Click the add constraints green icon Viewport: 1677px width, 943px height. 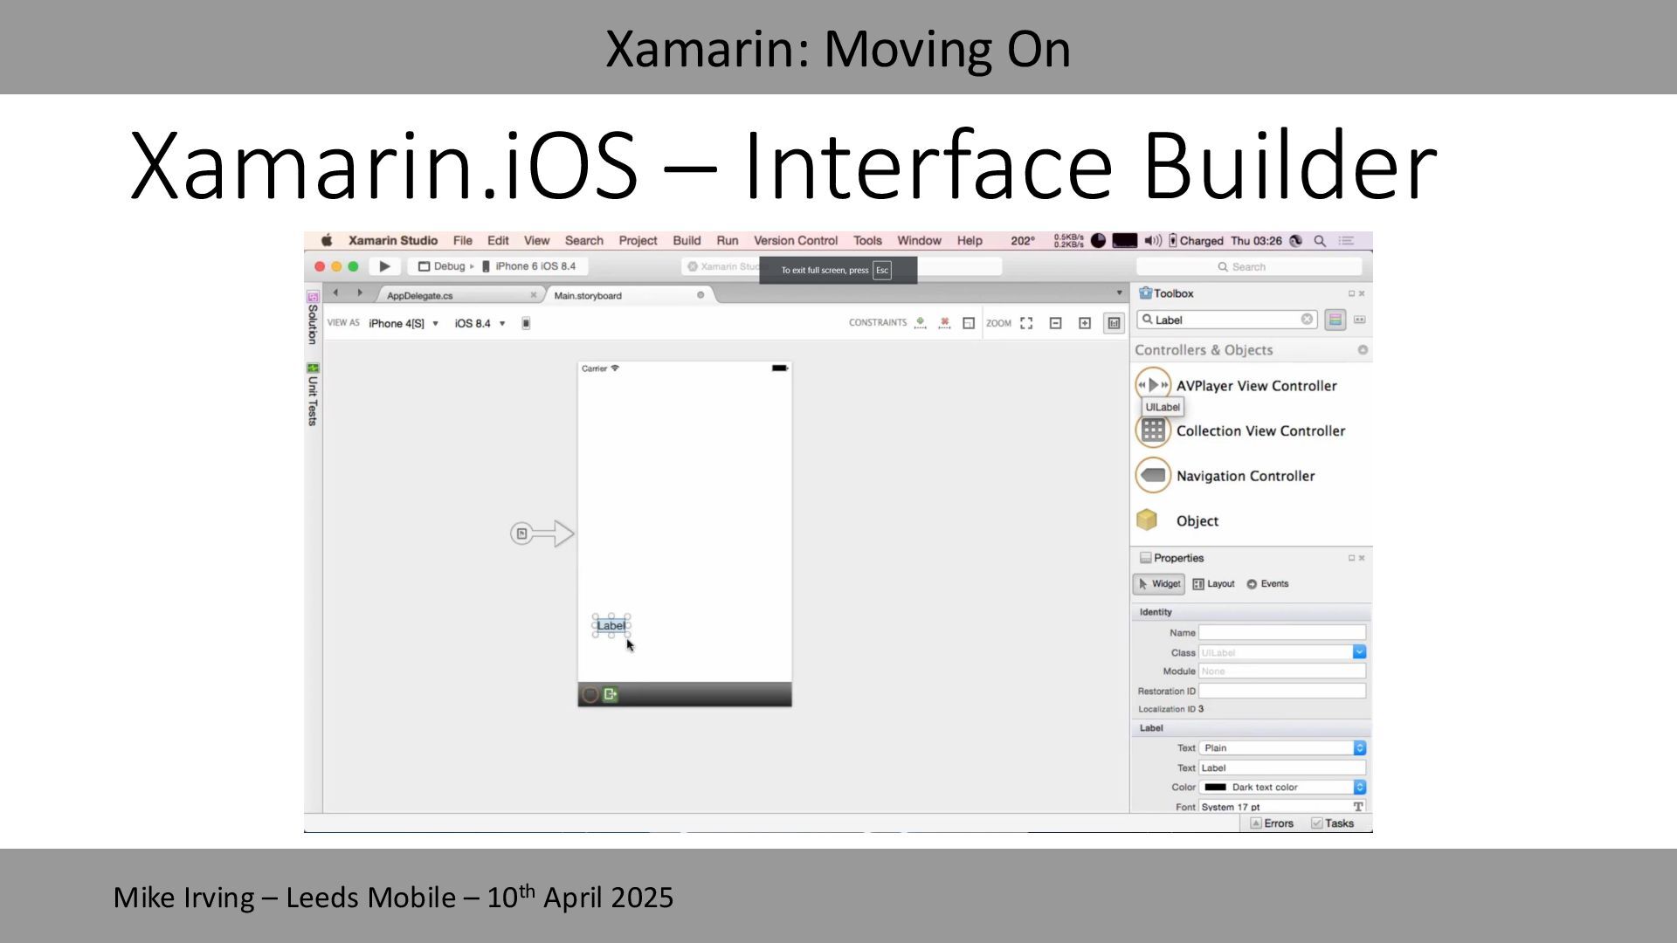(x=920, y=323)
